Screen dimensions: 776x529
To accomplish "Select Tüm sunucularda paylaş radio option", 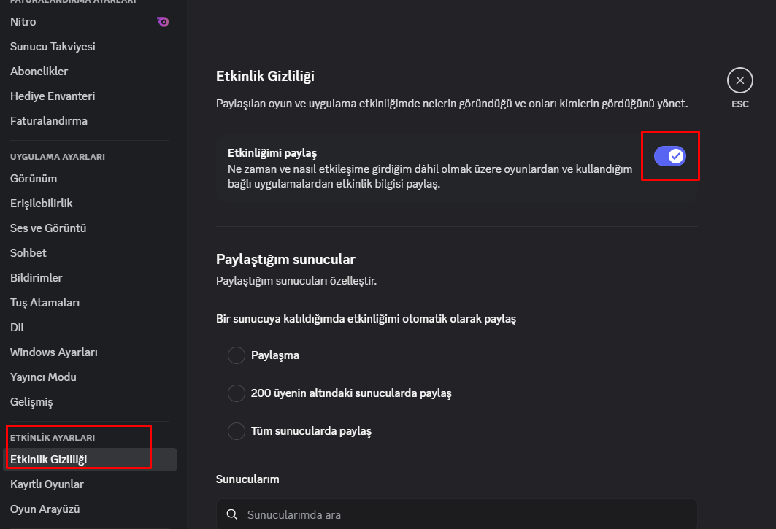I will [237, 431].
